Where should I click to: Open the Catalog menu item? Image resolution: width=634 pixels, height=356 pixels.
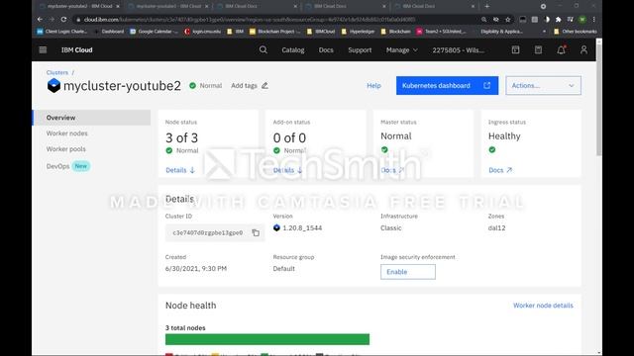[x=293, y=50]
